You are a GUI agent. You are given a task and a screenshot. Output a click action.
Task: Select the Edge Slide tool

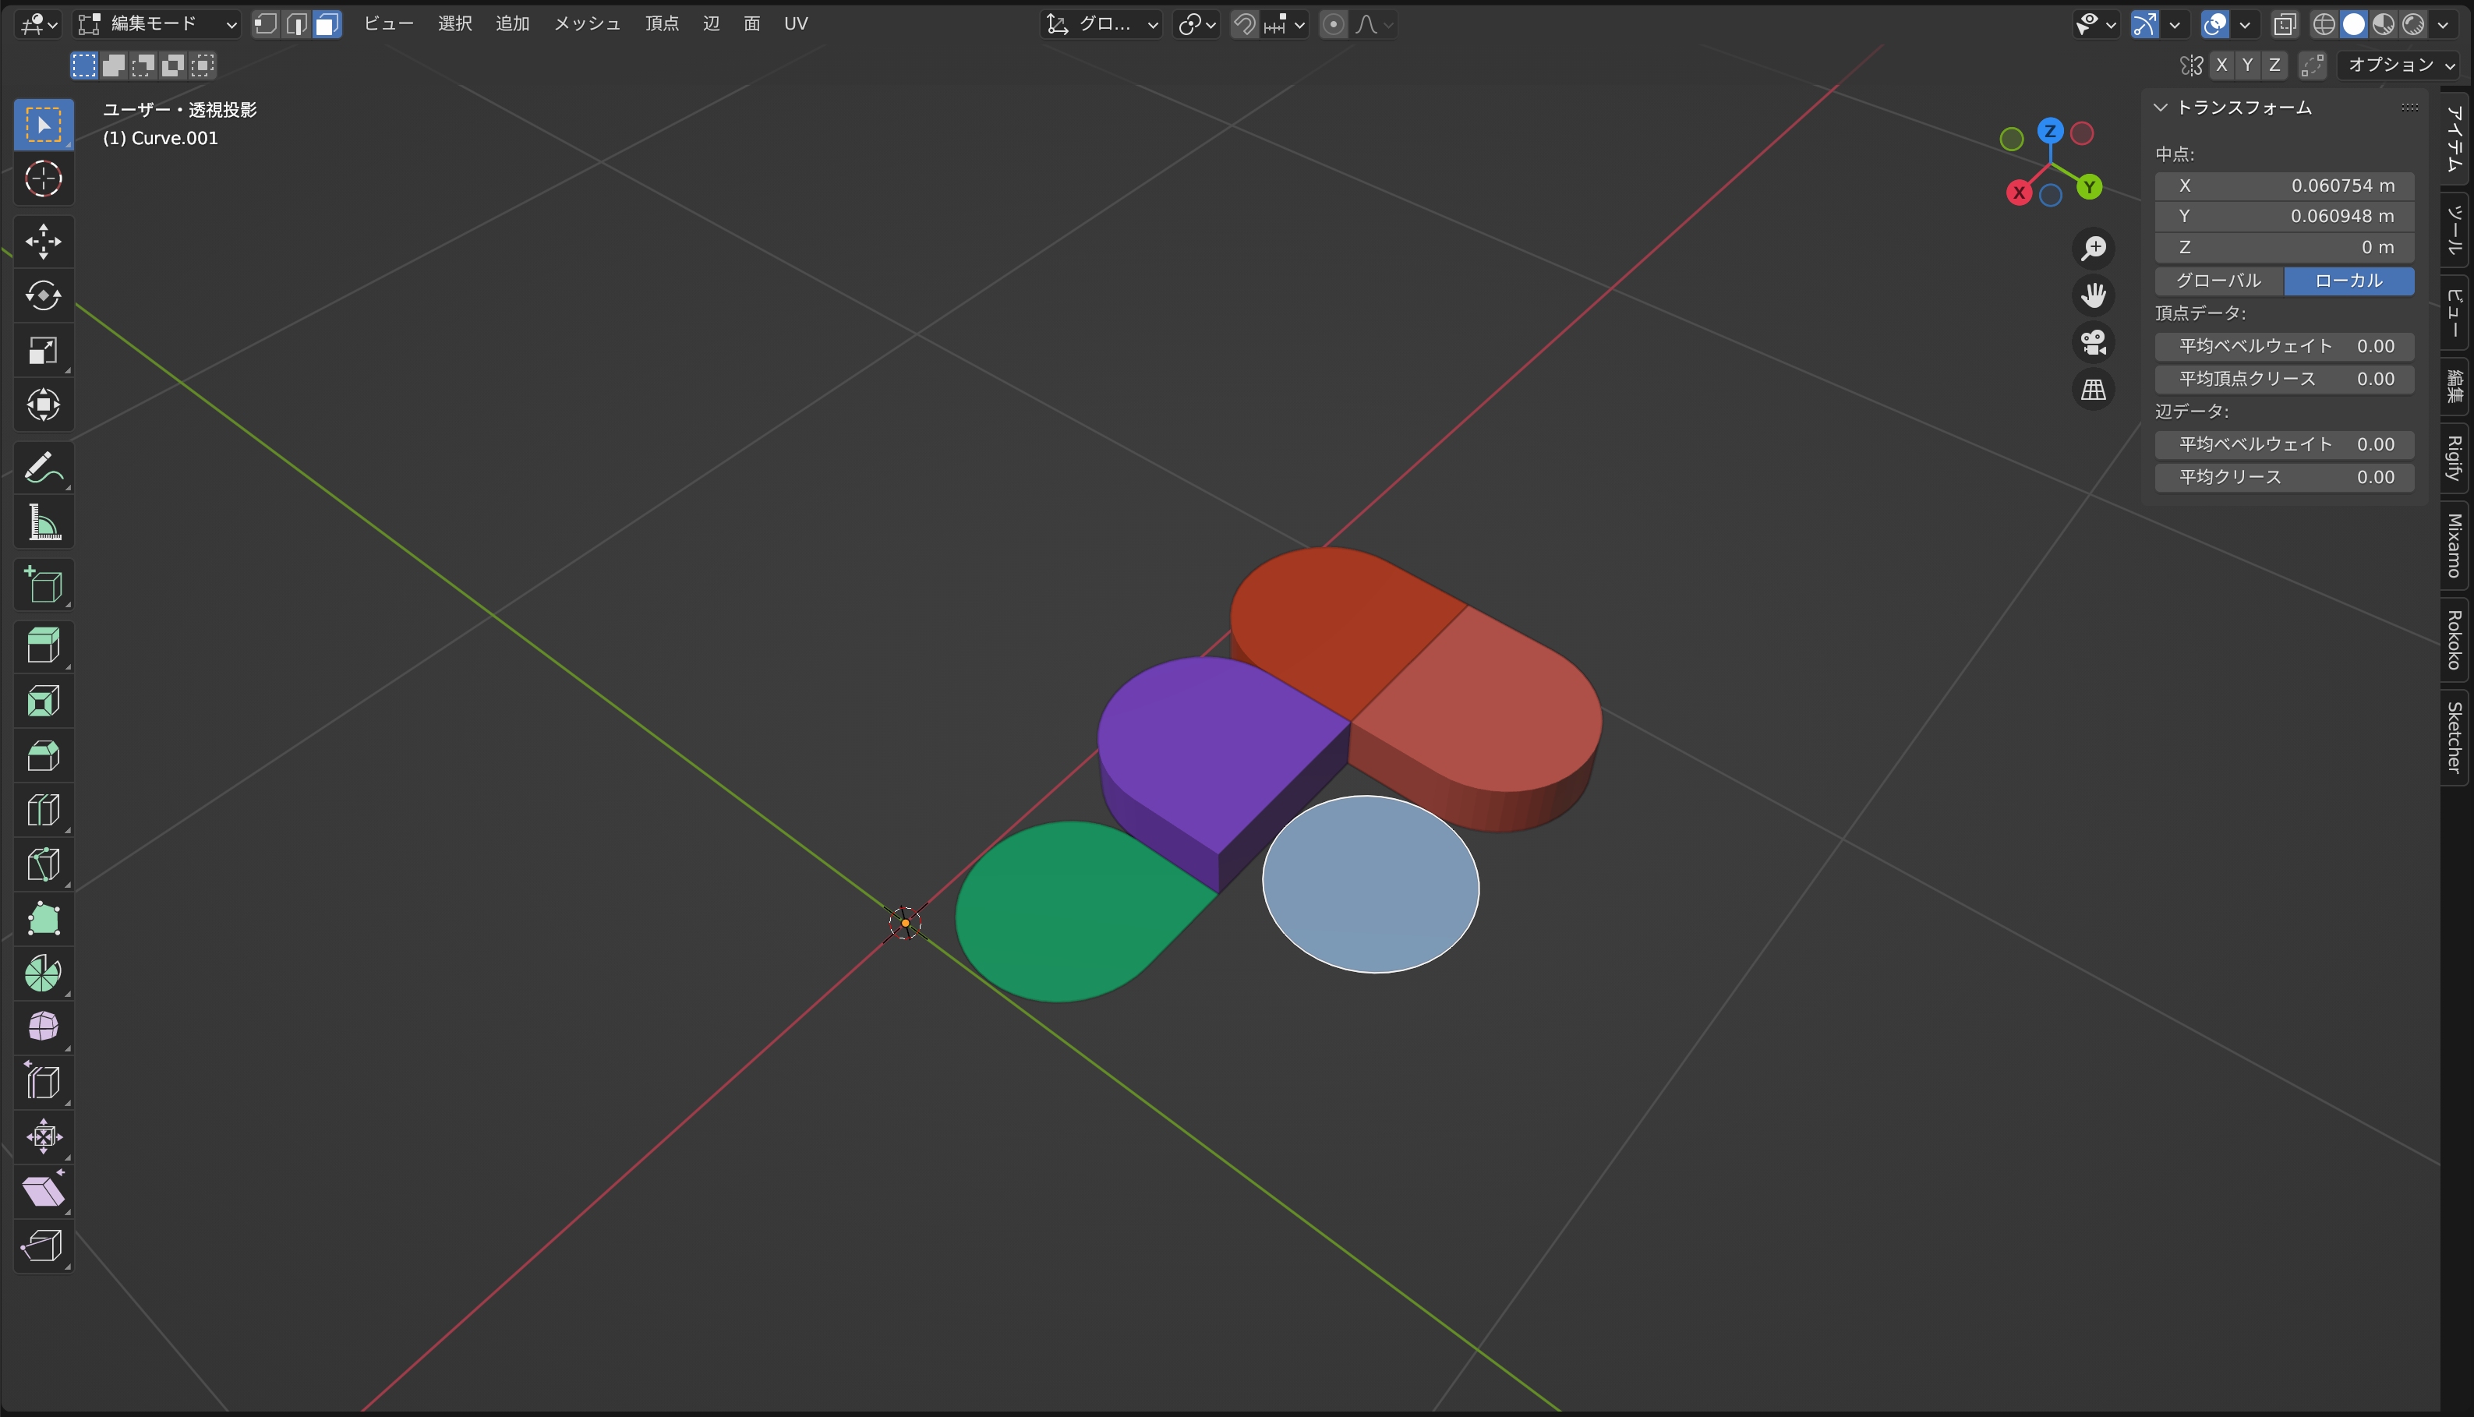[x=43, y=1082]
